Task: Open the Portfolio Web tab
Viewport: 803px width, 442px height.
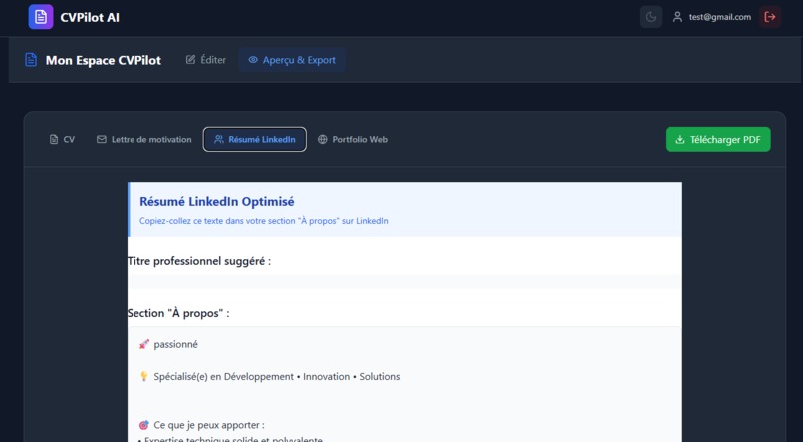Action: click(353, 139)
